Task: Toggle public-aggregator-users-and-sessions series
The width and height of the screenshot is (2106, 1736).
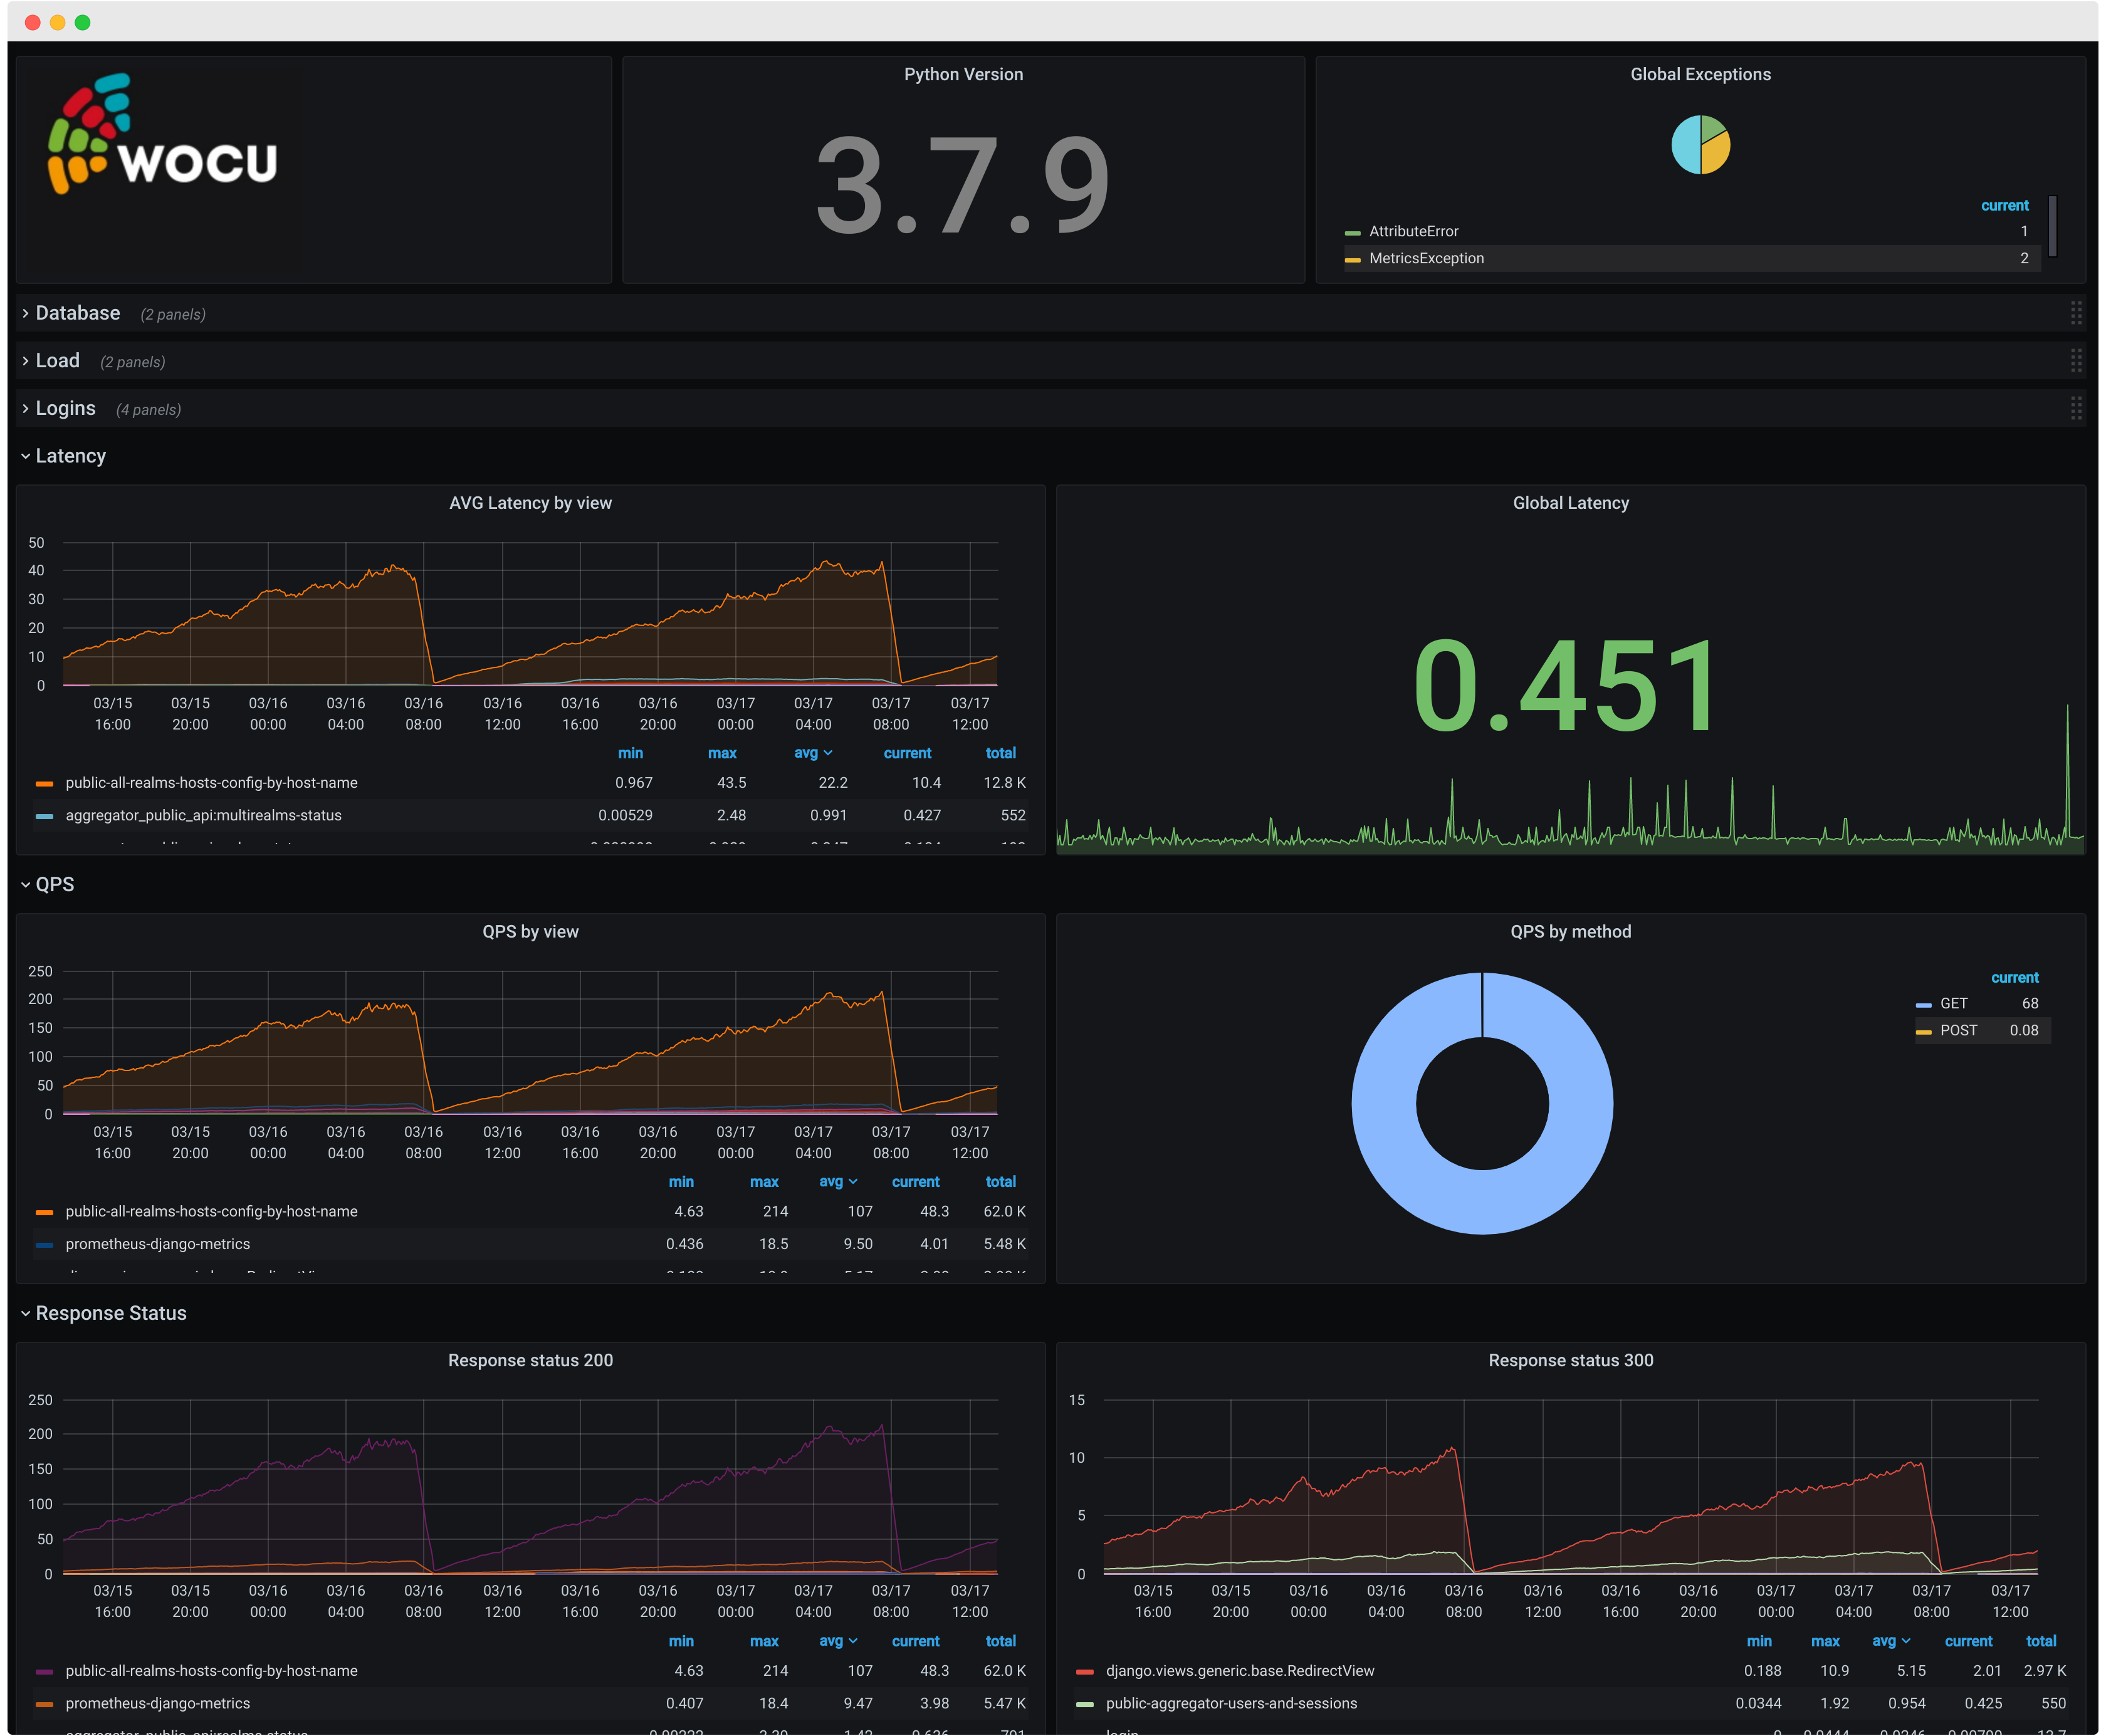Action: (x=1231, y=1703)
